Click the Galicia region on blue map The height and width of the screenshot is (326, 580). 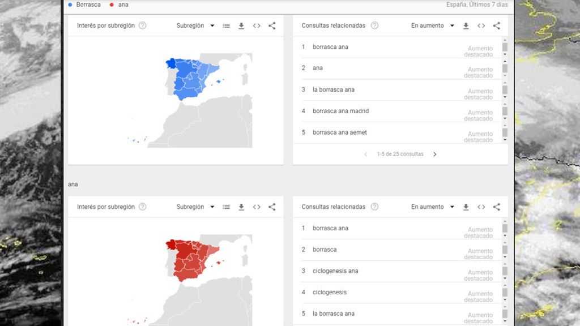coord(171,63)
